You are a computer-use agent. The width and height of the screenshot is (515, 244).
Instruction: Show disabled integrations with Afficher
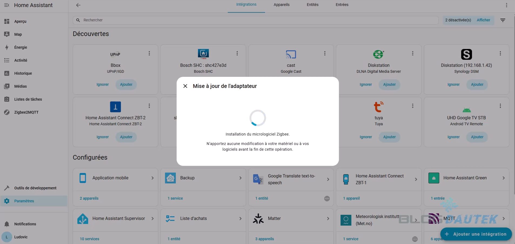(x=483, y=20)
